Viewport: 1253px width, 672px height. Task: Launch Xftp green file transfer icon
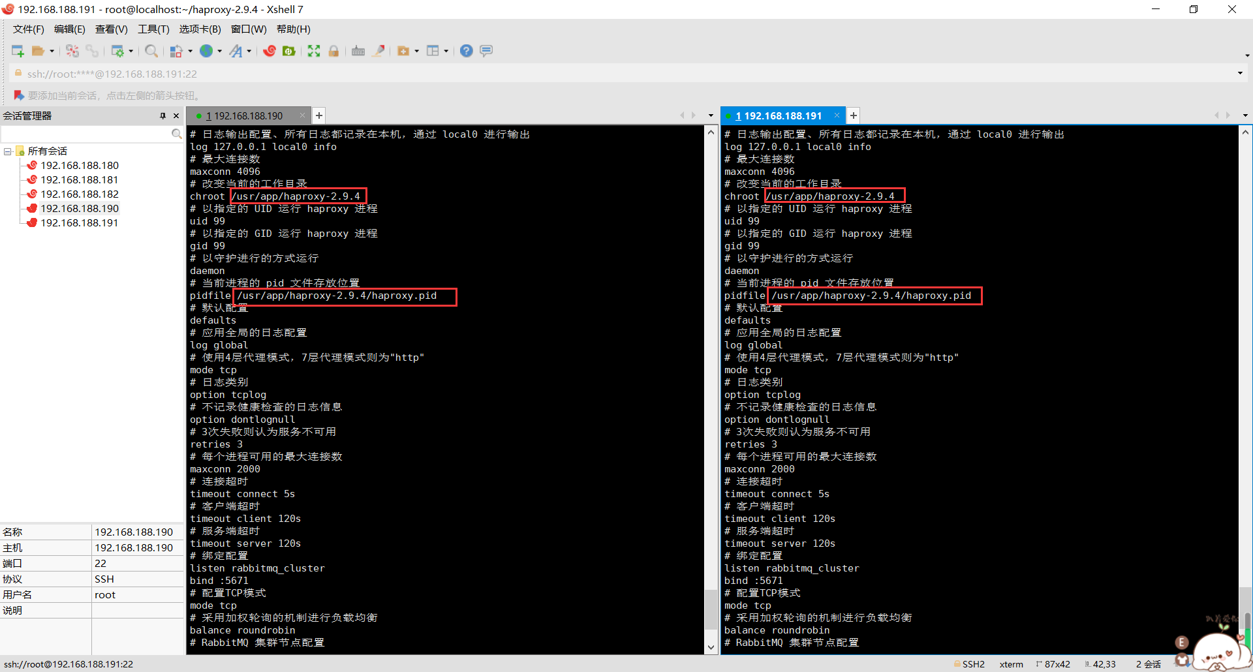289,51
